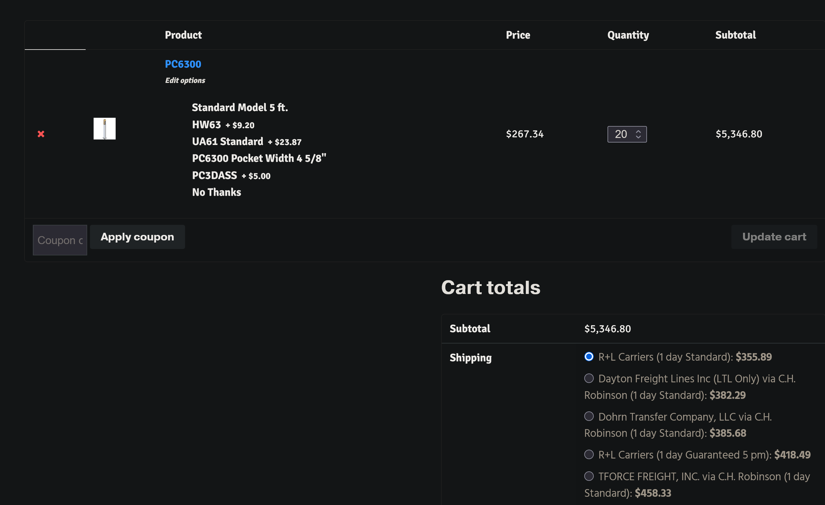Click Edit options under PC6300
This screenshot has height=505, width=825.
click(185, 80)
